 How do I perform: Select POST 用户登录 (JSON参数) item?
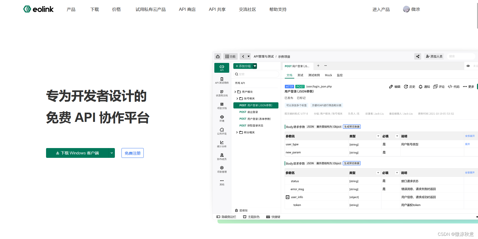[x=256, y=105]
